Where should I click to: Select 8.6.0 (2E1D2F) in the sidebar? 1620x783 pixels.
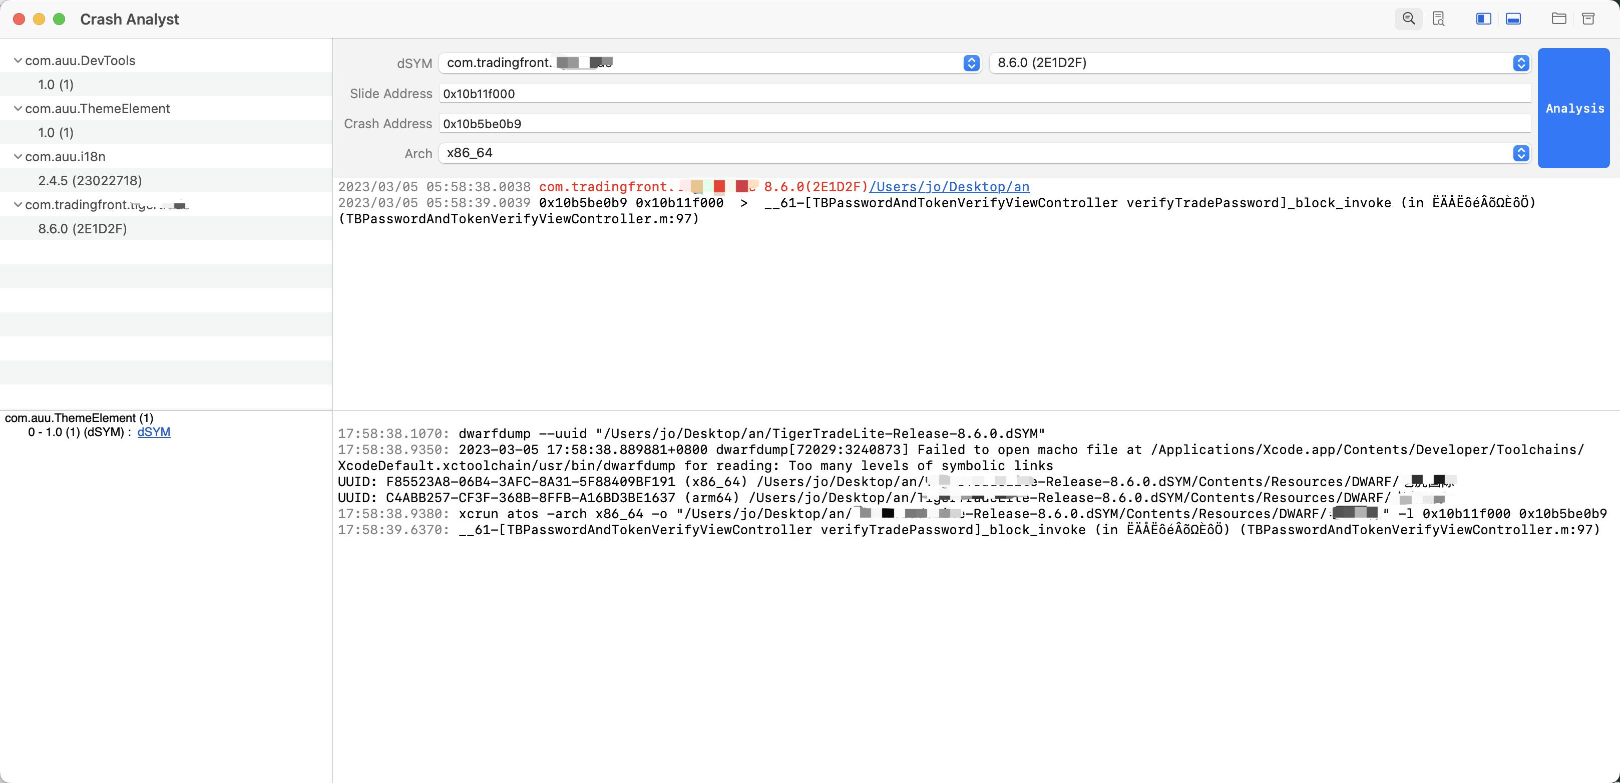pos(83,228)
